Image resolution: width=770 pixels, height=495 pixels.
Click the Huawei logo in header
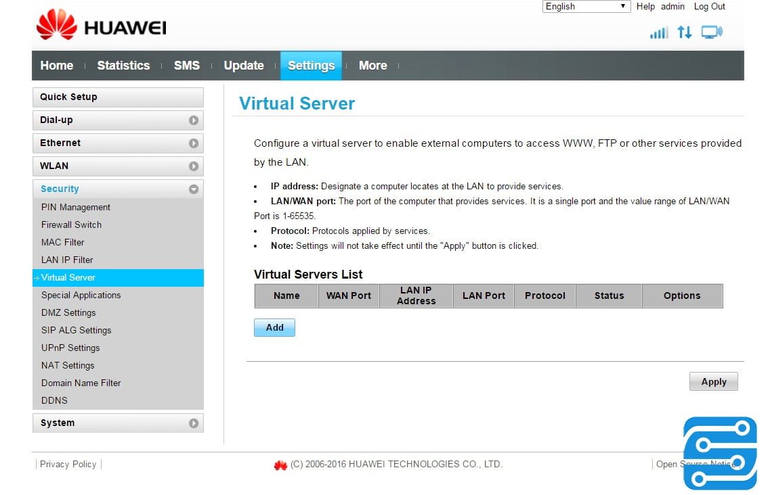click(x=100, y=26)
